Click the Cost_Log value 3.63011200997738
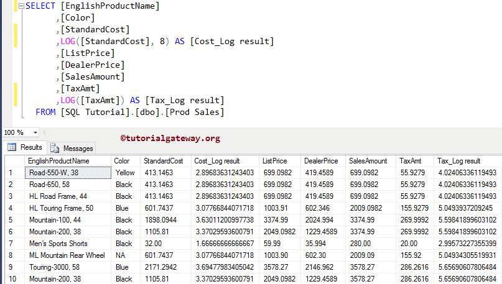The height and width of the screenshot is (284, 502). pyautogui.click(x=225, y=220)
